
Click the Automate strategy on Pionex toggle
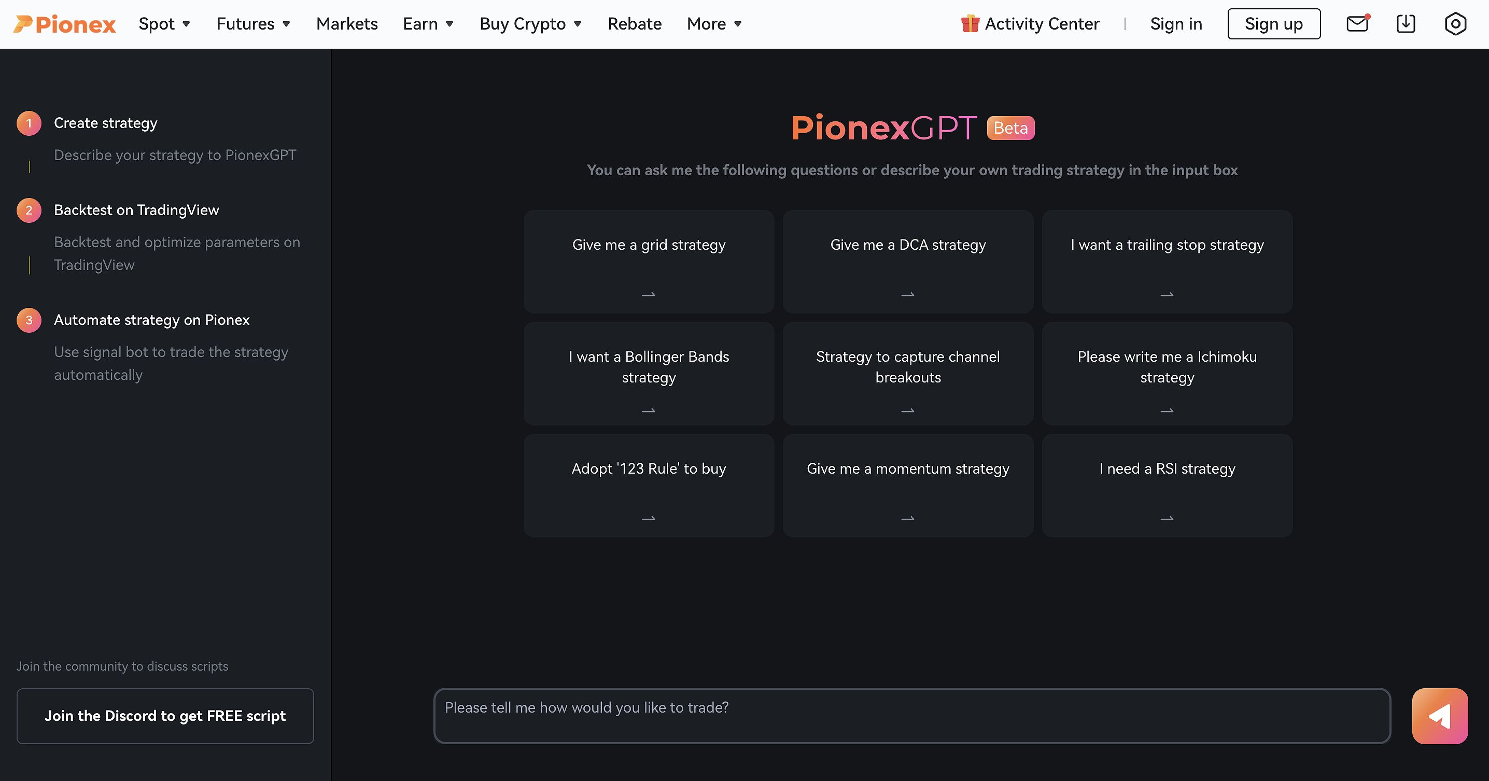pyautogui.click(x=152, y=319)
